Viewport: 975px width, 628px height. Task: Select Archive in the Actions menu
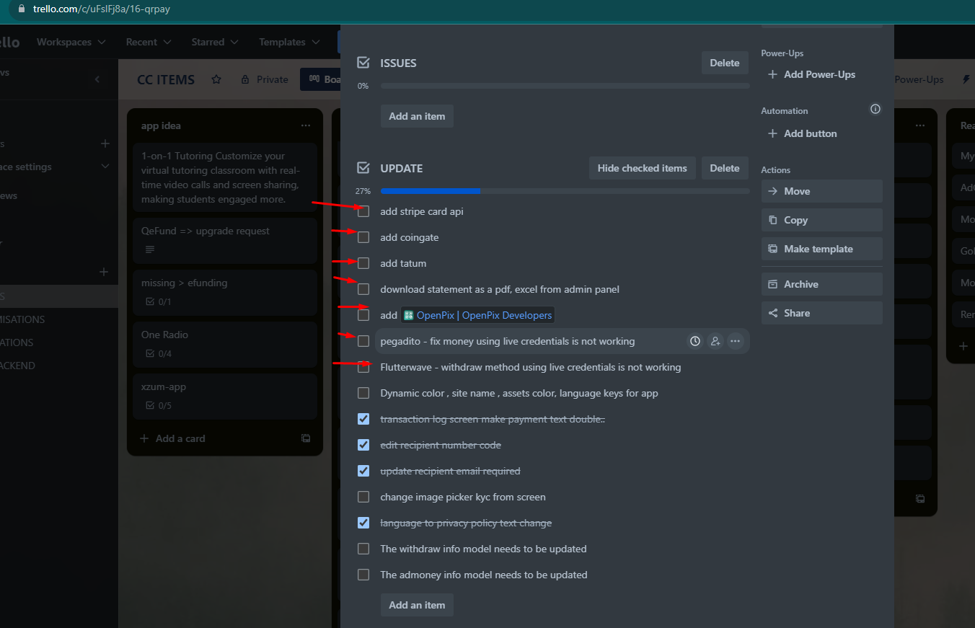[x=821, y=284]
